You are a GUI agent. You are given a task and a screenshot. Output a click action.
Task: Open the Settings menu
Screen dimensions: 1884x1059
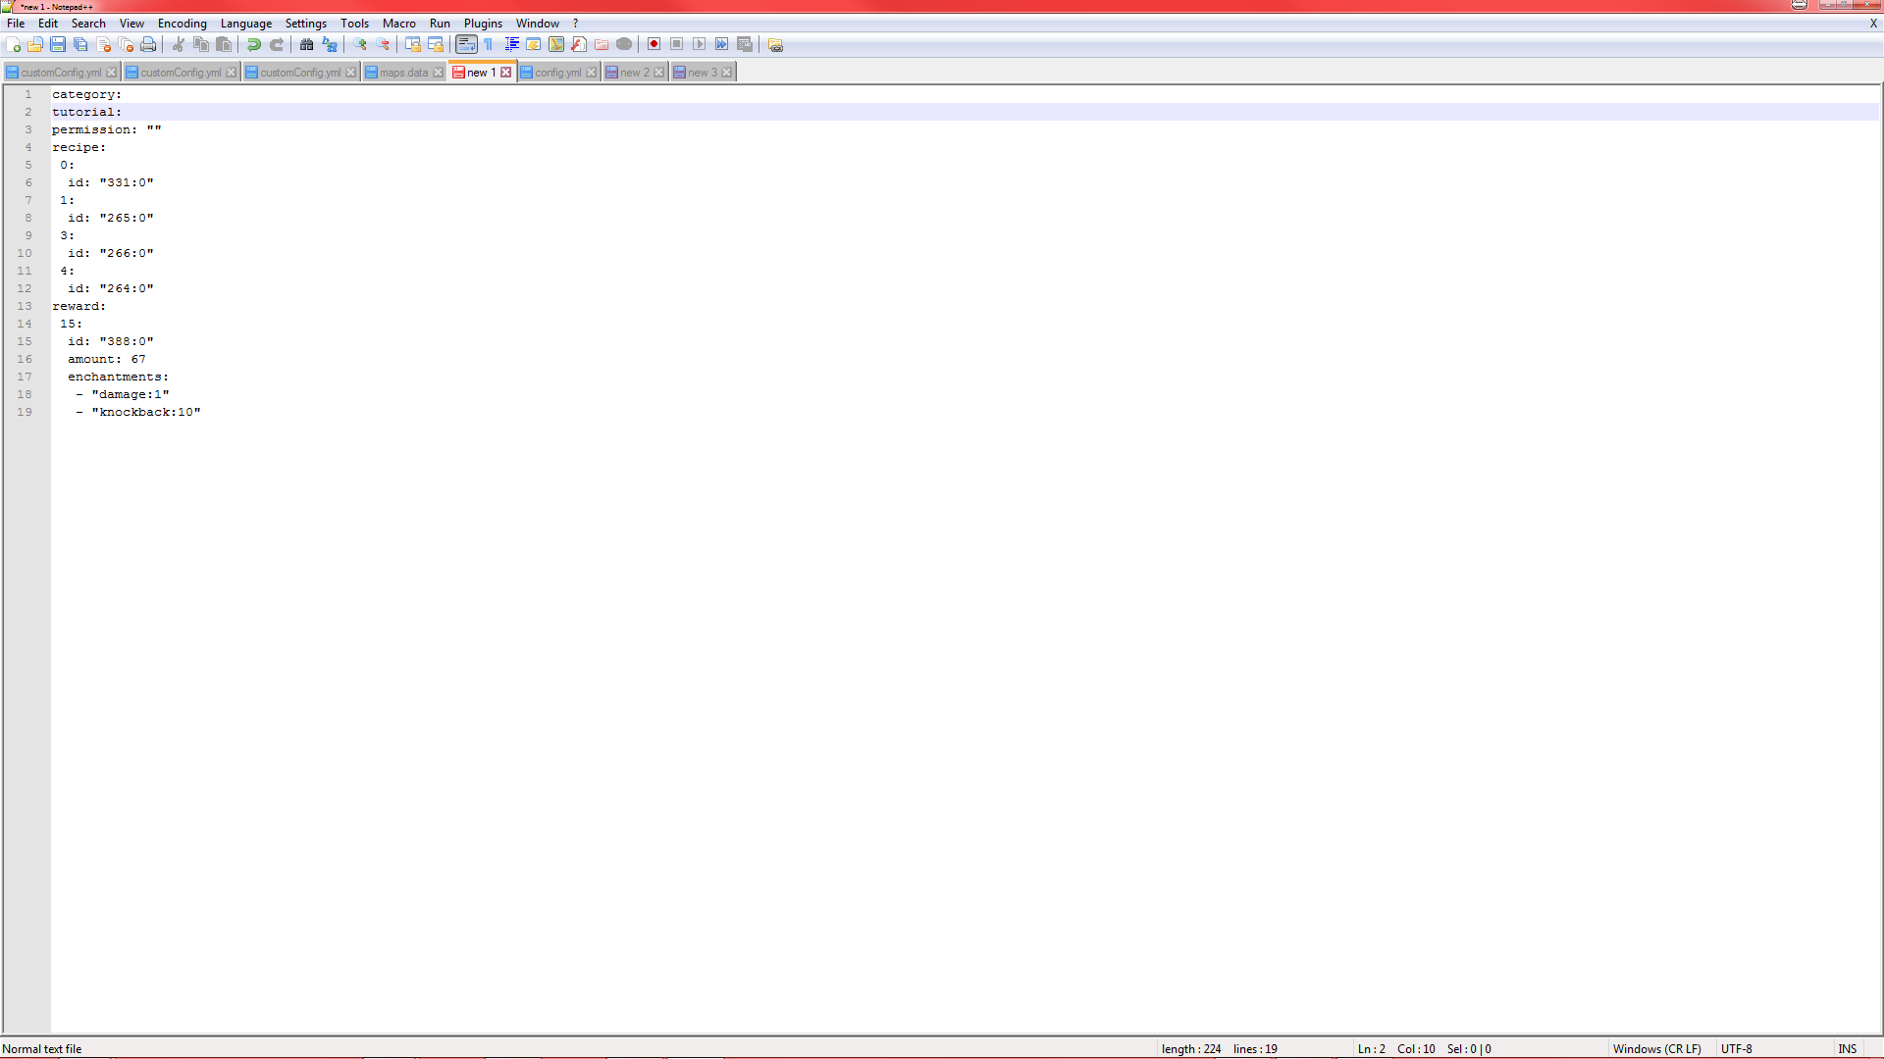[x=306, y=24]
